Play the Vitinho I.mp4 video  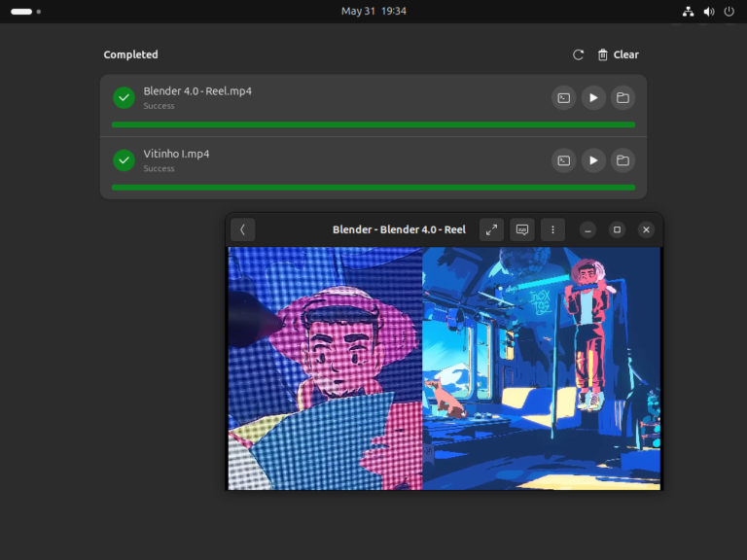(x=593, y=160)
